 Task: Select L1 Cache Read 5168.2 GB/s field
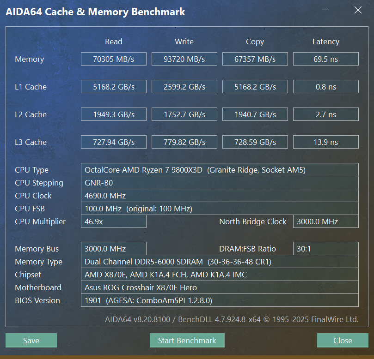point(114,86)
